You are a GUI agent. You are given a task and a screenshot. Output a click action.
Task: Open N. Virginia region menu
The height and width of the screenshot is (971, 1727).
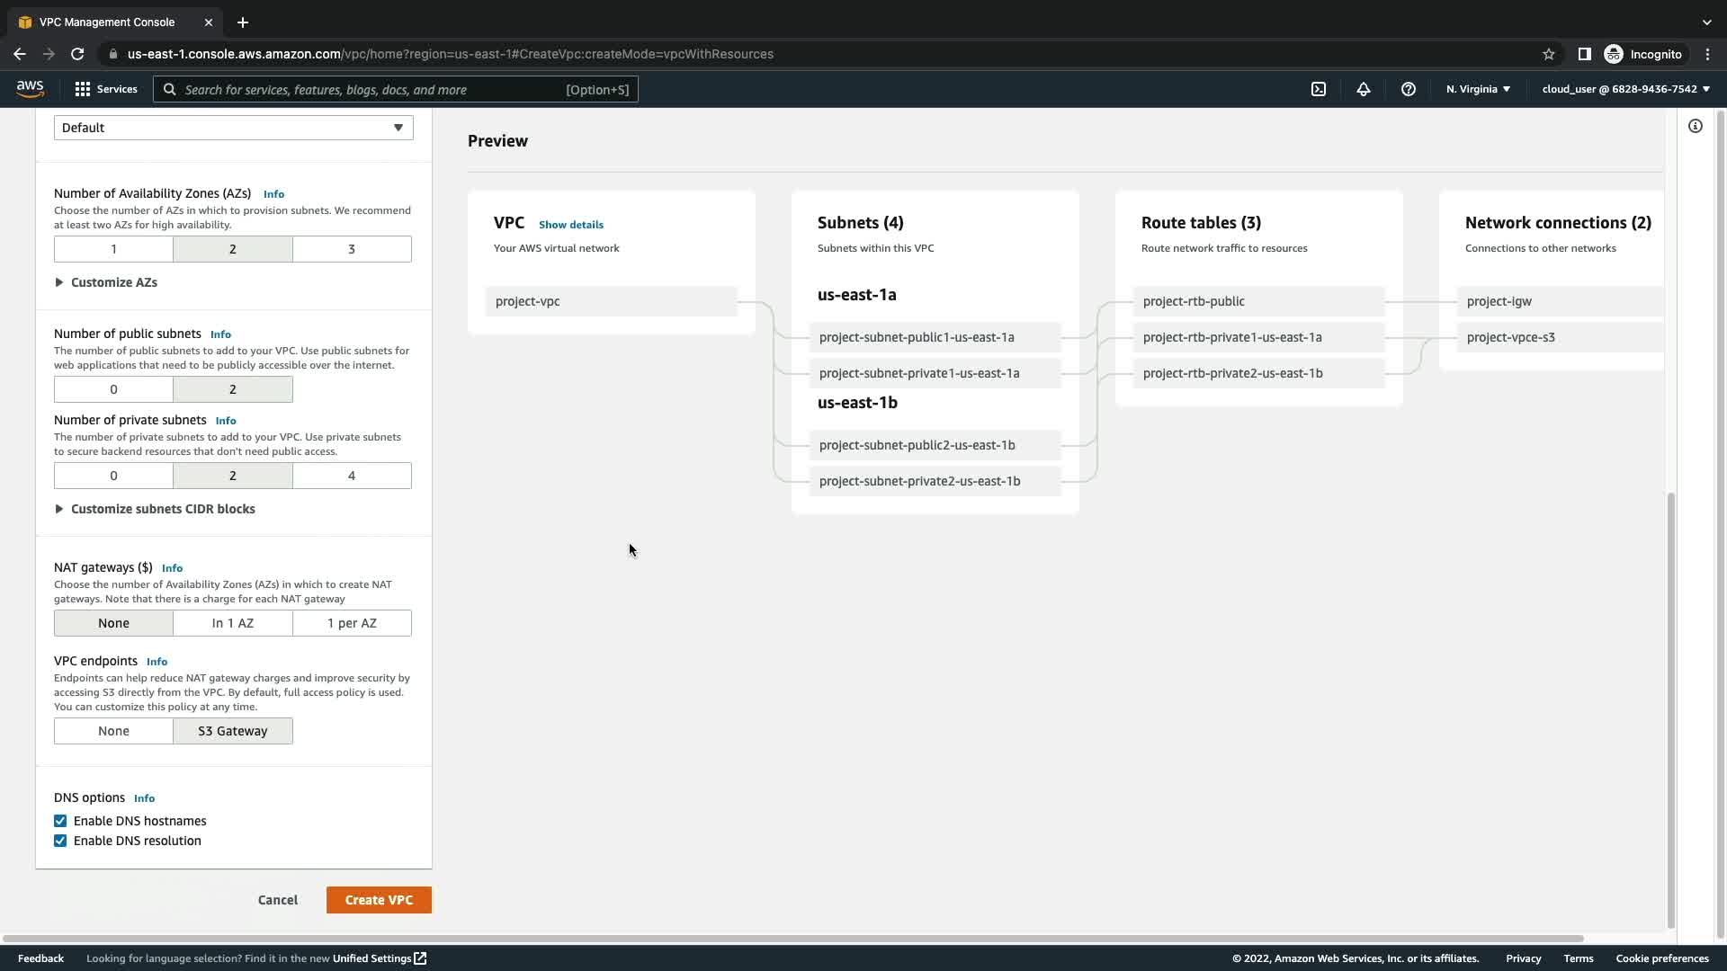tap(1478, 89)
